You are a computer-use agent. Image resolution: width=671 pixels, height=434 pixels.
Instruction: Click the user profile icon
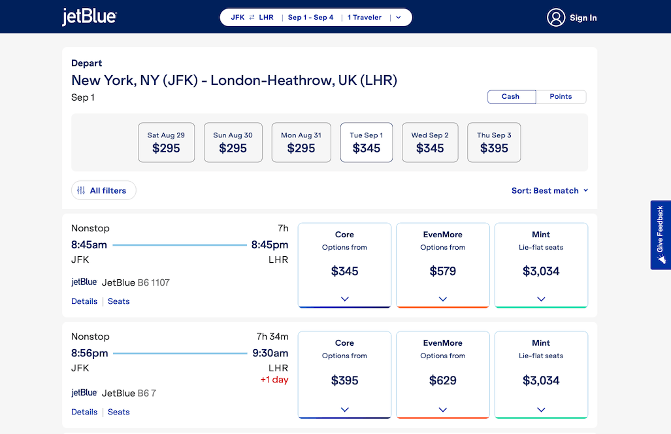pyautogui.click(x=555, y=18)
